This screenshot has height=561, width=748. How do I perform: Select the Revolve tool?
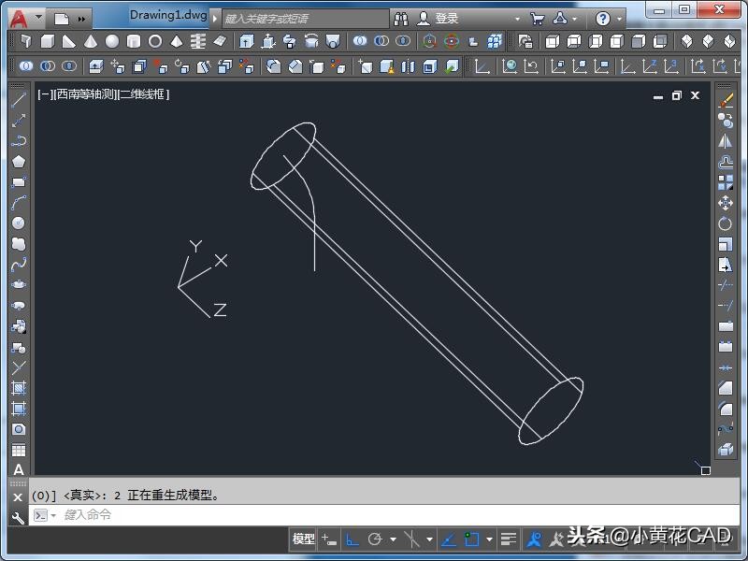pos(311,41)
